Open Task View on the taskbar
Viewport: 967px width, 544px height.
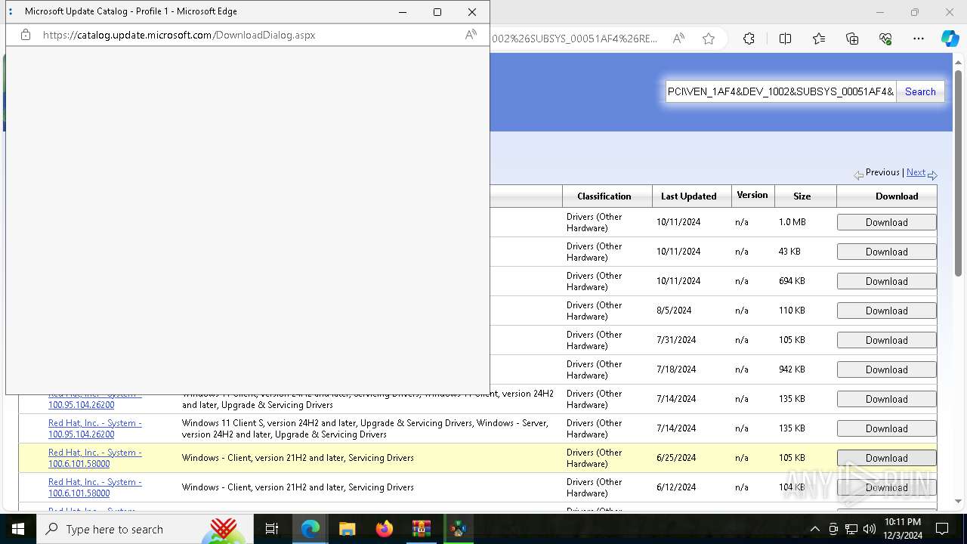click(272, 529)
